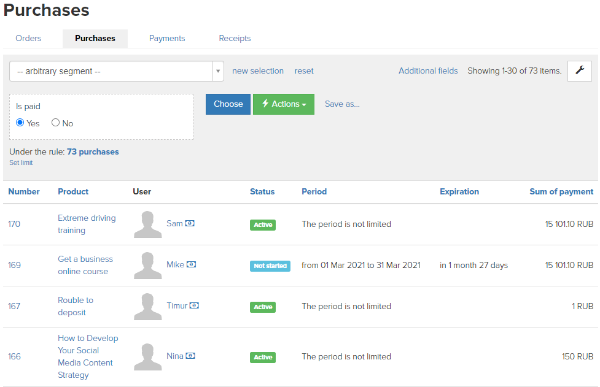This screenshot has height=387, width=600.
Task: Select No for Is paid
Action: pyautogui.click(x=55, y=123)
